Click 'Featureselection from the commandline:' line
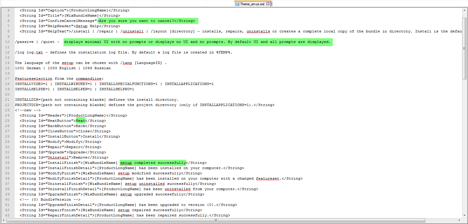The image size is (468, 224). 59,79
